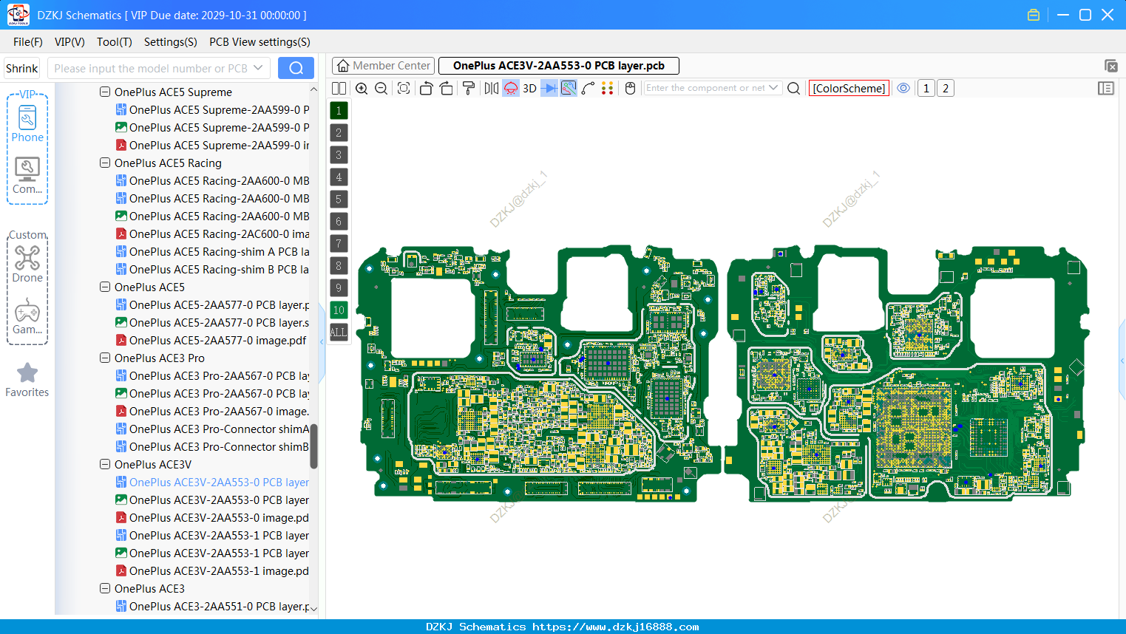
Task: Click the DZKJ app logo
Action: coord(18,15)
